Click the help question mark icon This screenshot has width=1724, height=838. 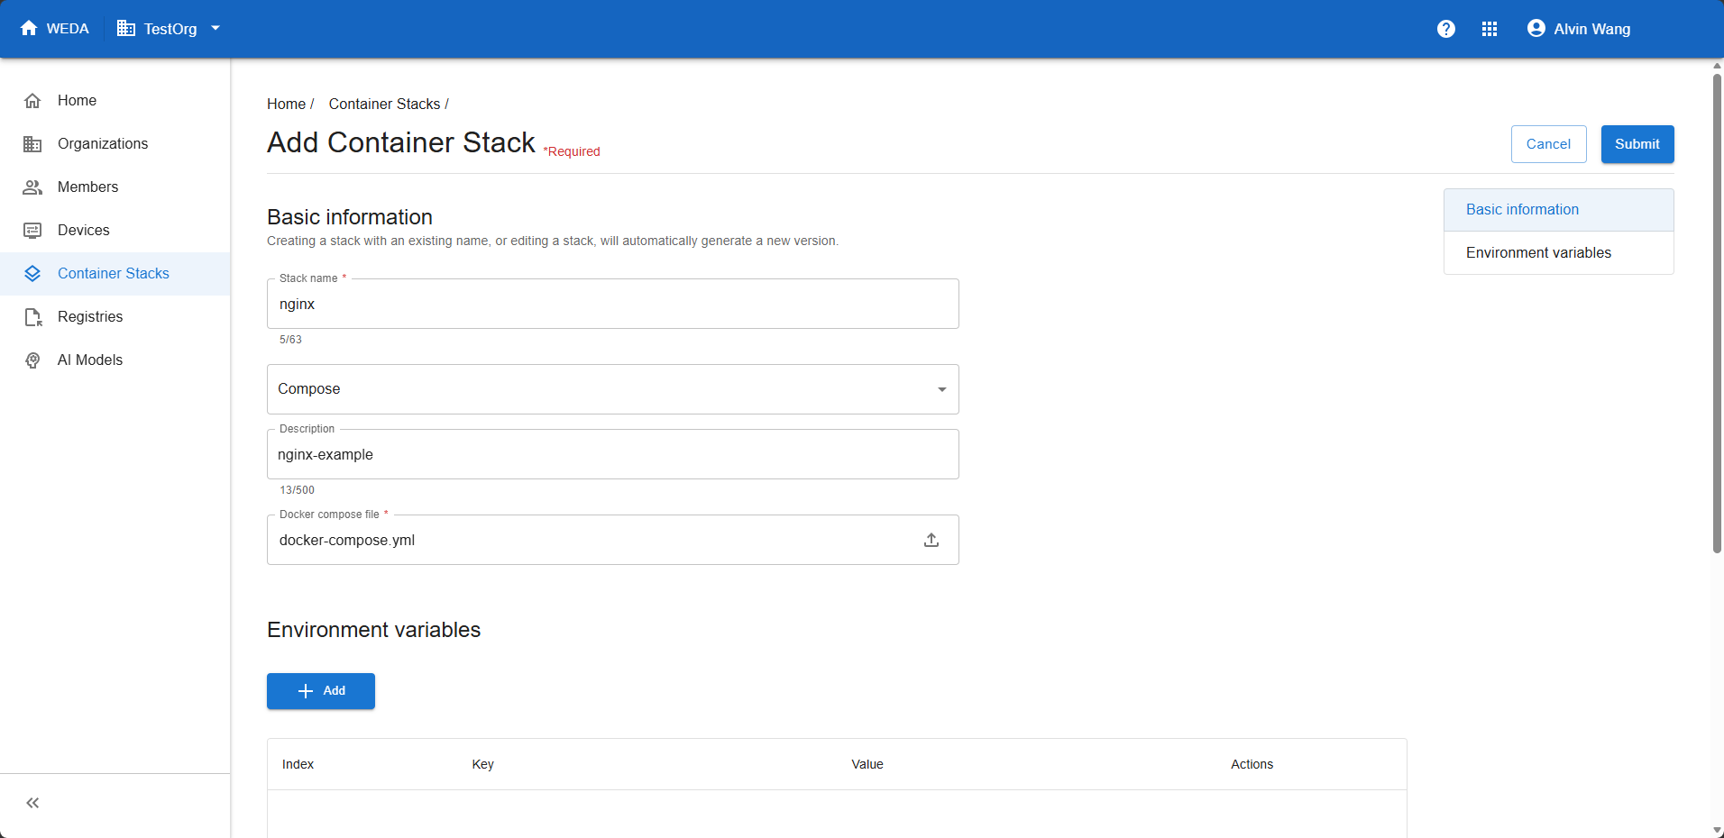click(x=1446, y=29)
